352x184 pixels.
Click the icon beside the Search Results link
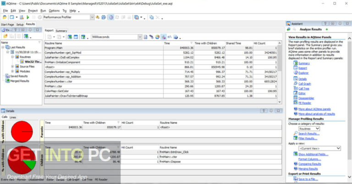296,134
